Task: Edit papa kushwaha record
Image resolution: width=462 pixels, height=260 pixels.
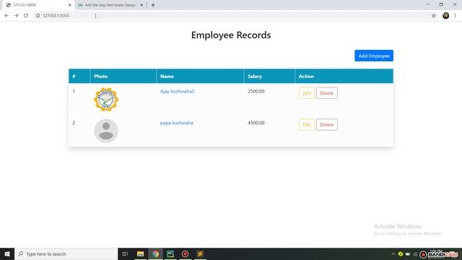Action: coord(306,125)
